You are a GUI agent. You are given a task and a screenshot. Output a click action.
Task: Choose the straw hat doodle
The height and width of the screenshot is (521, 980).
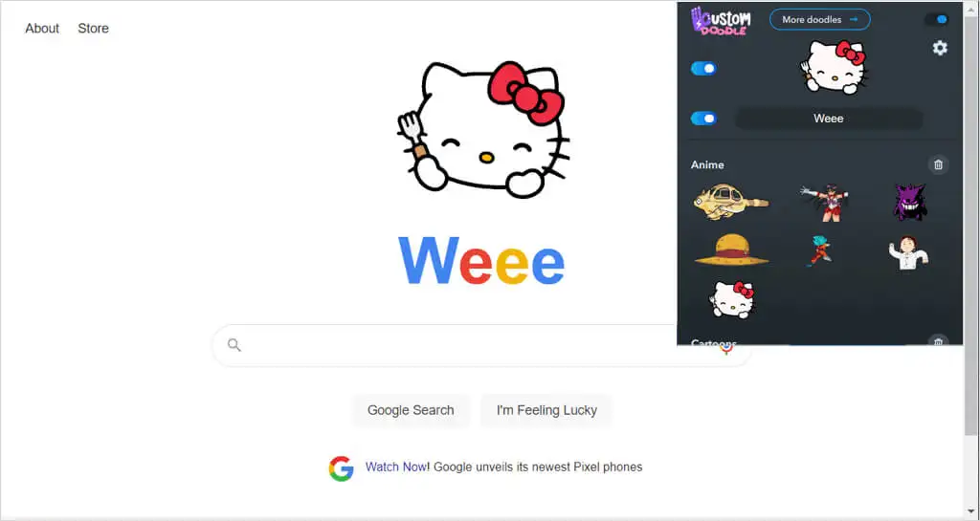pos(731,250)
